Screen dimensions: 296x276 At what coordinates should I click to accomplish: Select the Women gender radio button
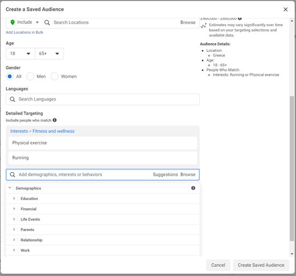pos(54,76)
